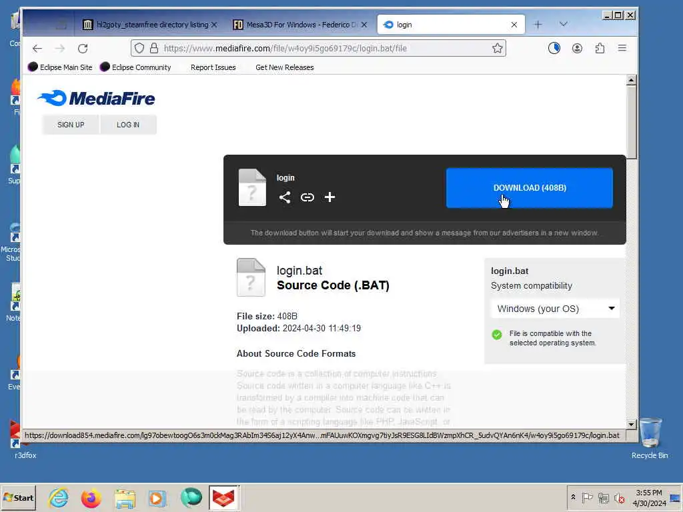Click the page scrollbar up arrow
683x512 pixels.
pos(631,80)
